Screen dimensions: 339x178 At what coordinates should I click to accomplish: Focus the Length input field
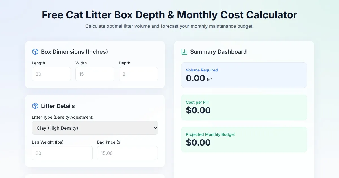pos(51,74)
